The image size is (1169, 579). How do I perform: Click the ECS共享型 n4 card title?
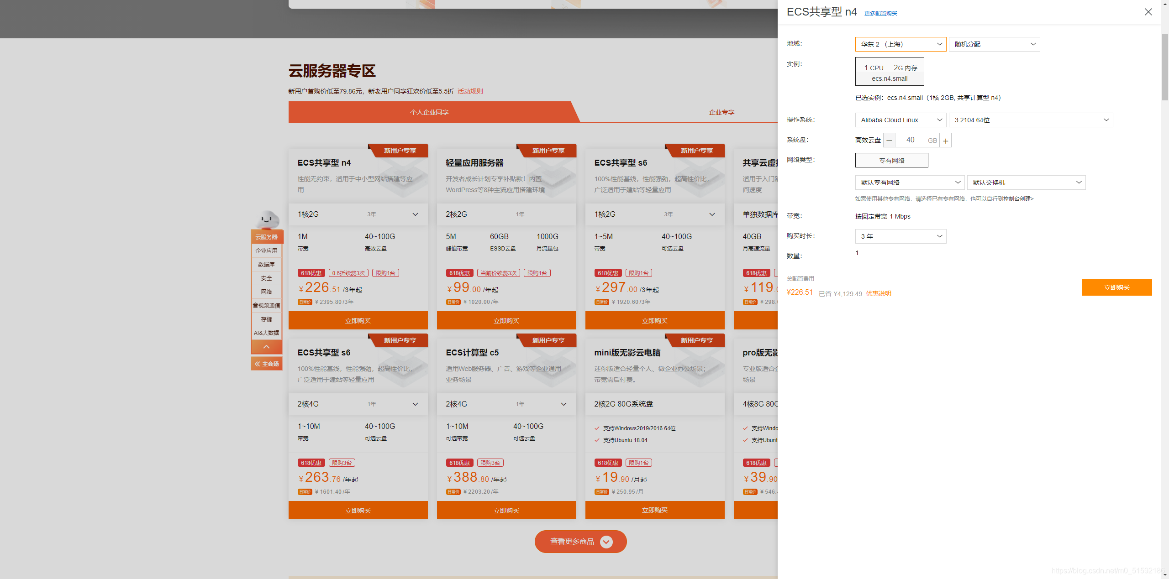[324, 163]
